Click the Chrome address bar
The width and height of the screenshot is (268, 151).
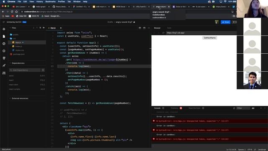(126, 12)
